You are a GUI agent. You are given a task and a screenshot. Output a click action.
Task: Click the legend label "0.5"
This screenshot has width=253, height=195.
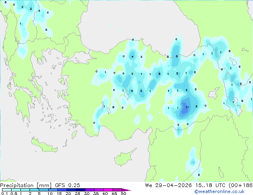click(14, 193)
